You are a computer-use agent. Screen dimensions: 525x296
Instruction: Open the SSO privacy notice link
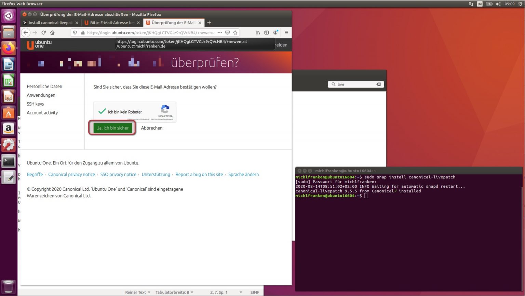click(118, 174)
